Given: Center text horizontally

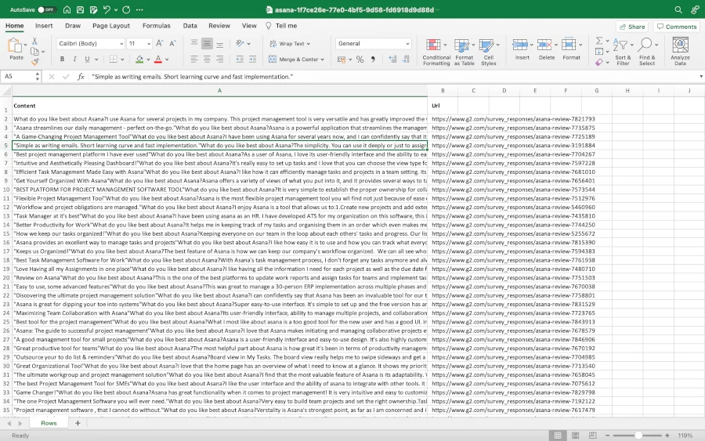Looking at the screenshot, I should click(x=207, y=59).
